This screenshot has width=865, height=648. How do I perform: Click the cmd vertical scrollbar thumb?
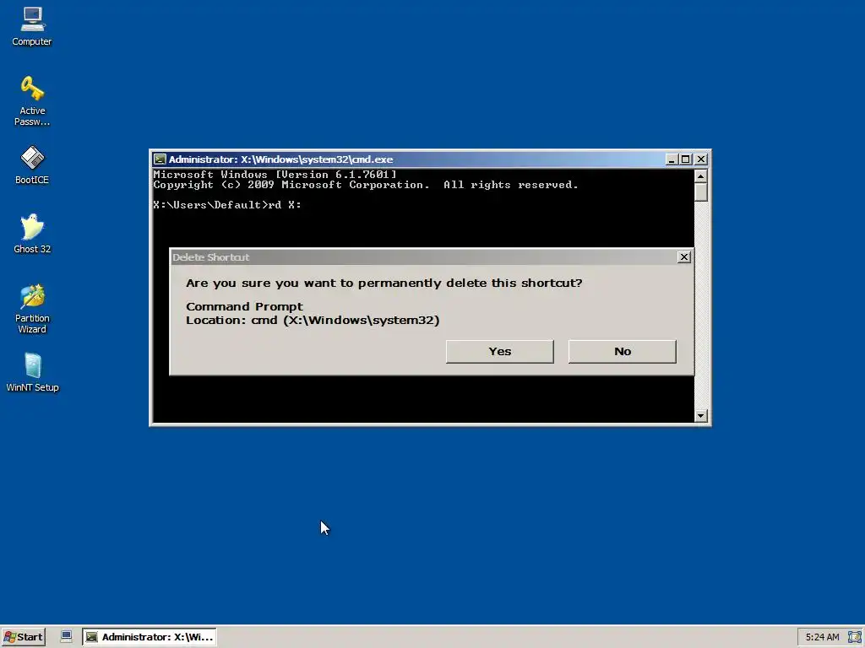pos(700,192)
